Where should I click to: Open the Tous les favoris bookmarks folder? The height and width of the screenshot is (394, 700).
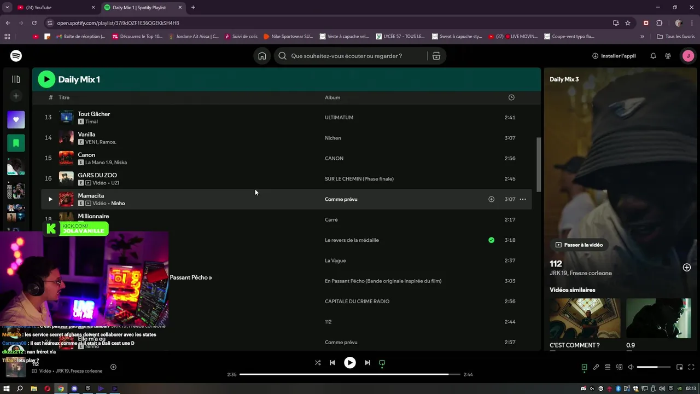[x=676, y=37]
